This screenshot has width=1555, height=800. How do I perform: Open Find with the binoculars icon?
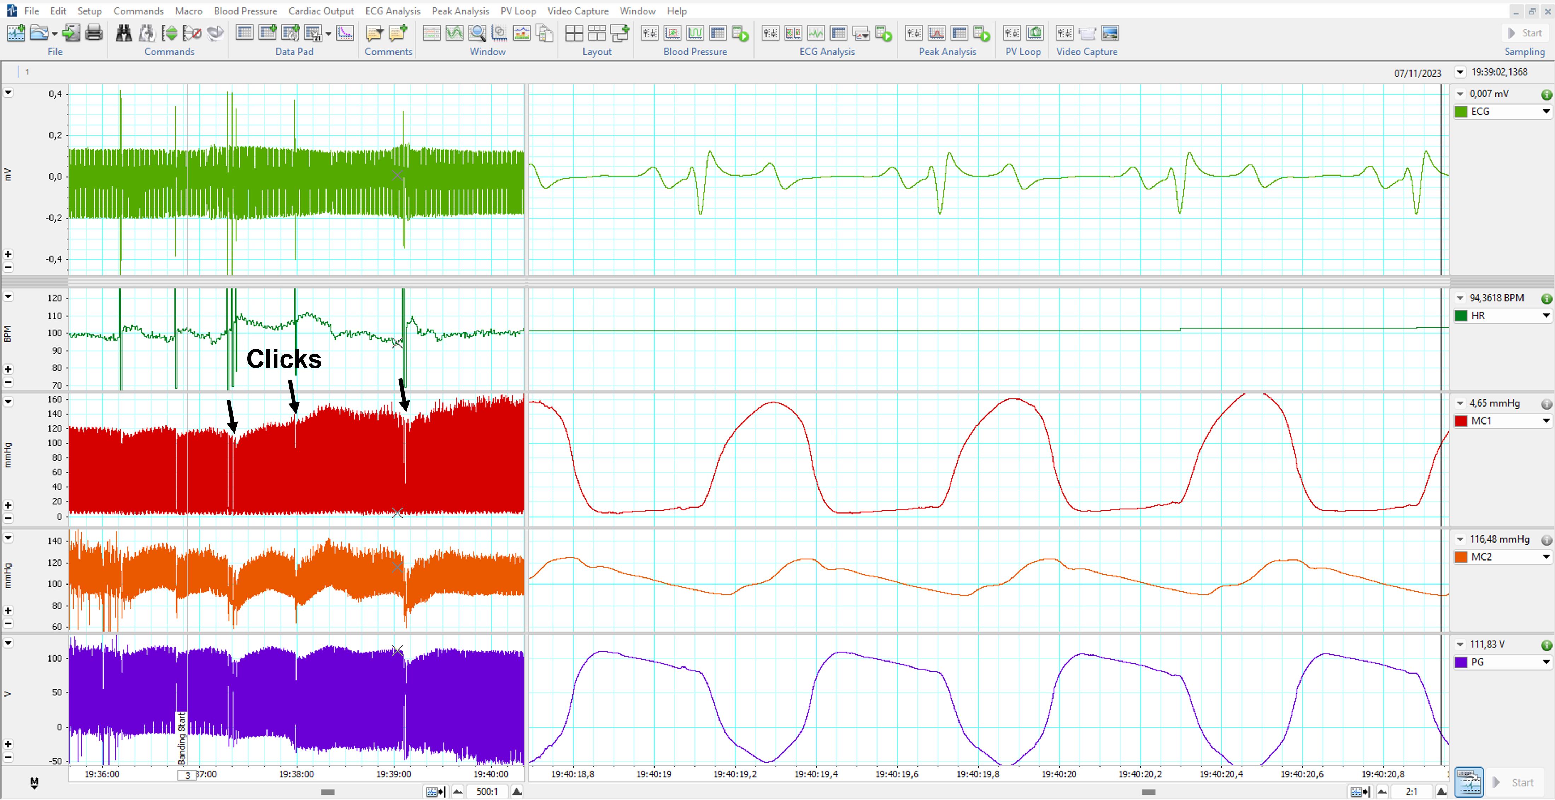click(123, 33)
